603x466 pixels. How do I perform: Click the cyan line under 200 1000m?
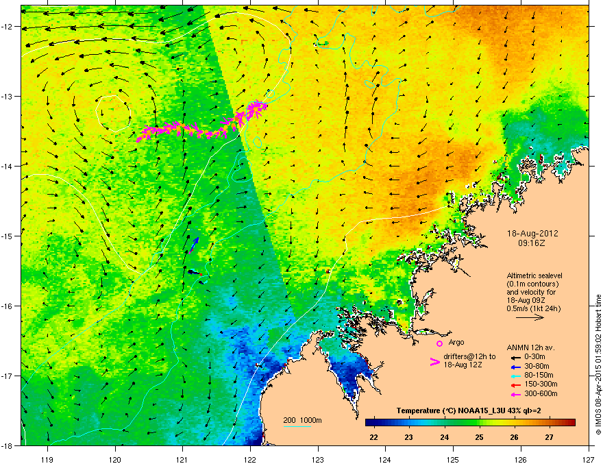297,426
